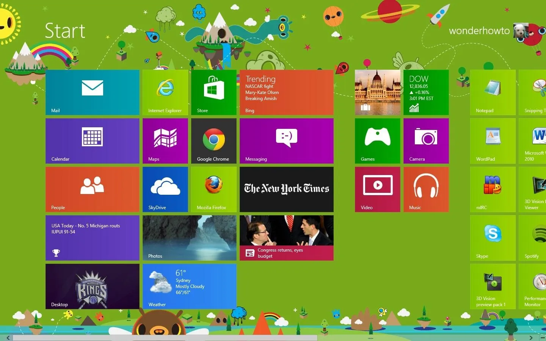The height and width of the screenshot is (341, 546).
Task: Click the user account picture
Action: (521, 31)
